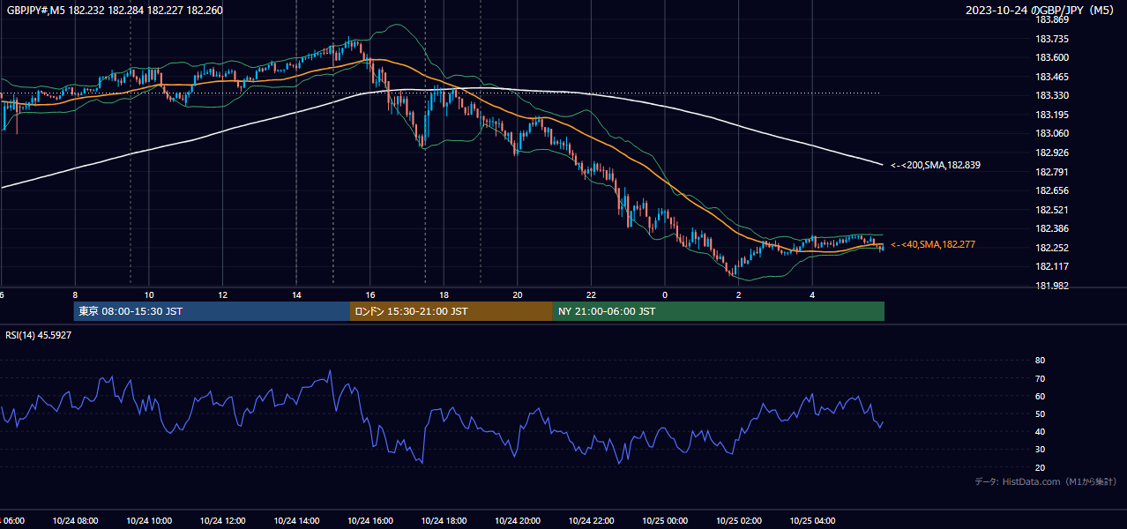Screen dimensions: 1127x529
Task: Click the London 15:30-21:00 JST session bar
Action: click(x=452, y=311)
